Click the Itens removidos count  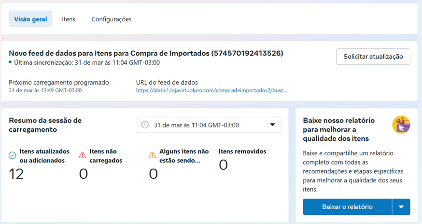click(x=223, y=164)
